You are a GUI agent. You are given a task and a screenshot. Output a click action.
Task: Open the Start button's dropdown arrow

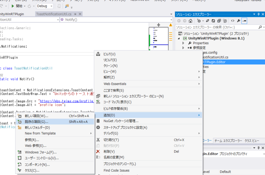(25, 6)
